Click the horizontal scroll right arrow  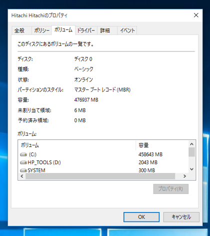[184, 176]
